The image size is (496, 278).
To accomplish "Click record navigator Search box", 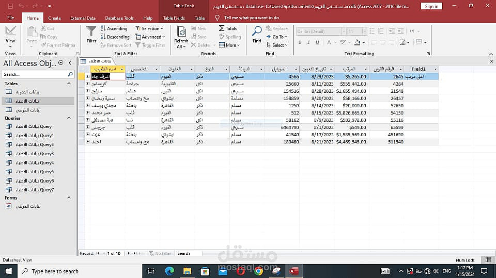I will pyautogui.click(x=189, y=253).
